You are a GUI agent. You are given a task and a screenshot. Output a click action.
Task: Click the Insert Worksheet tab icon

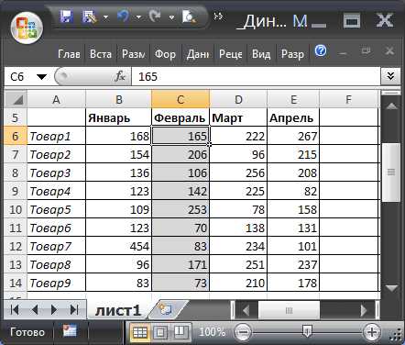(x=166, y=309)
